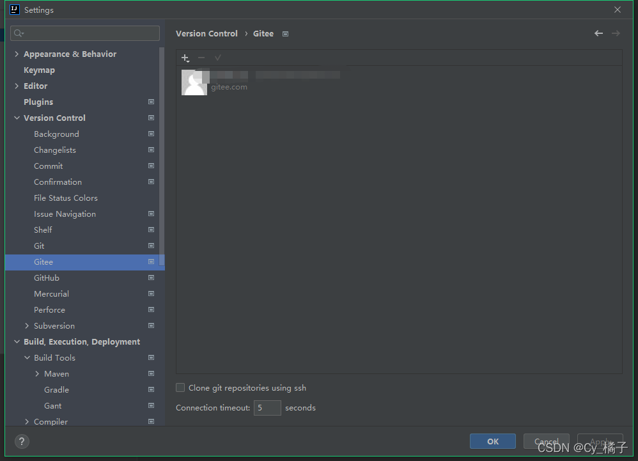Click the IntelliJ logo in title bar
The height and width of the screenshot is (461, 638).
pyautogui.click(x=15, y=10)
